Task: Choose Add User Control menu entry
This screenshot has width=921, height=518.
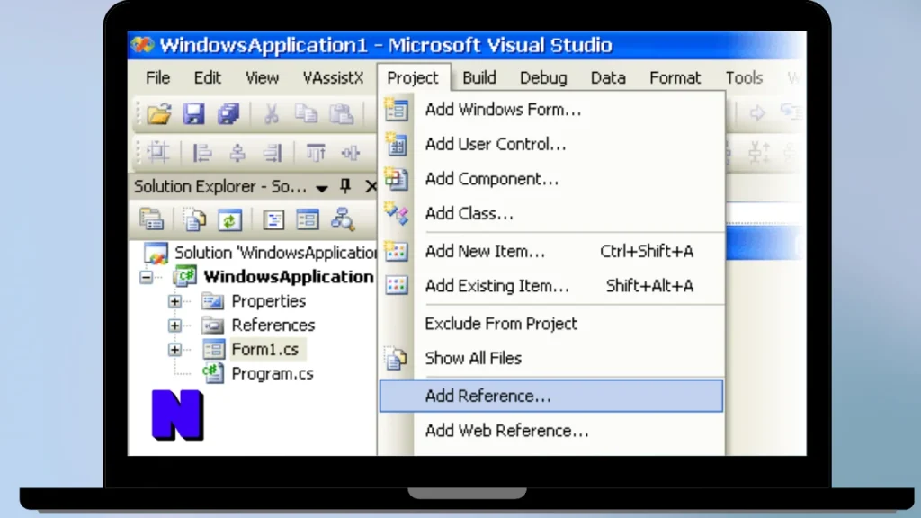Action: click(x=551, y=145)
